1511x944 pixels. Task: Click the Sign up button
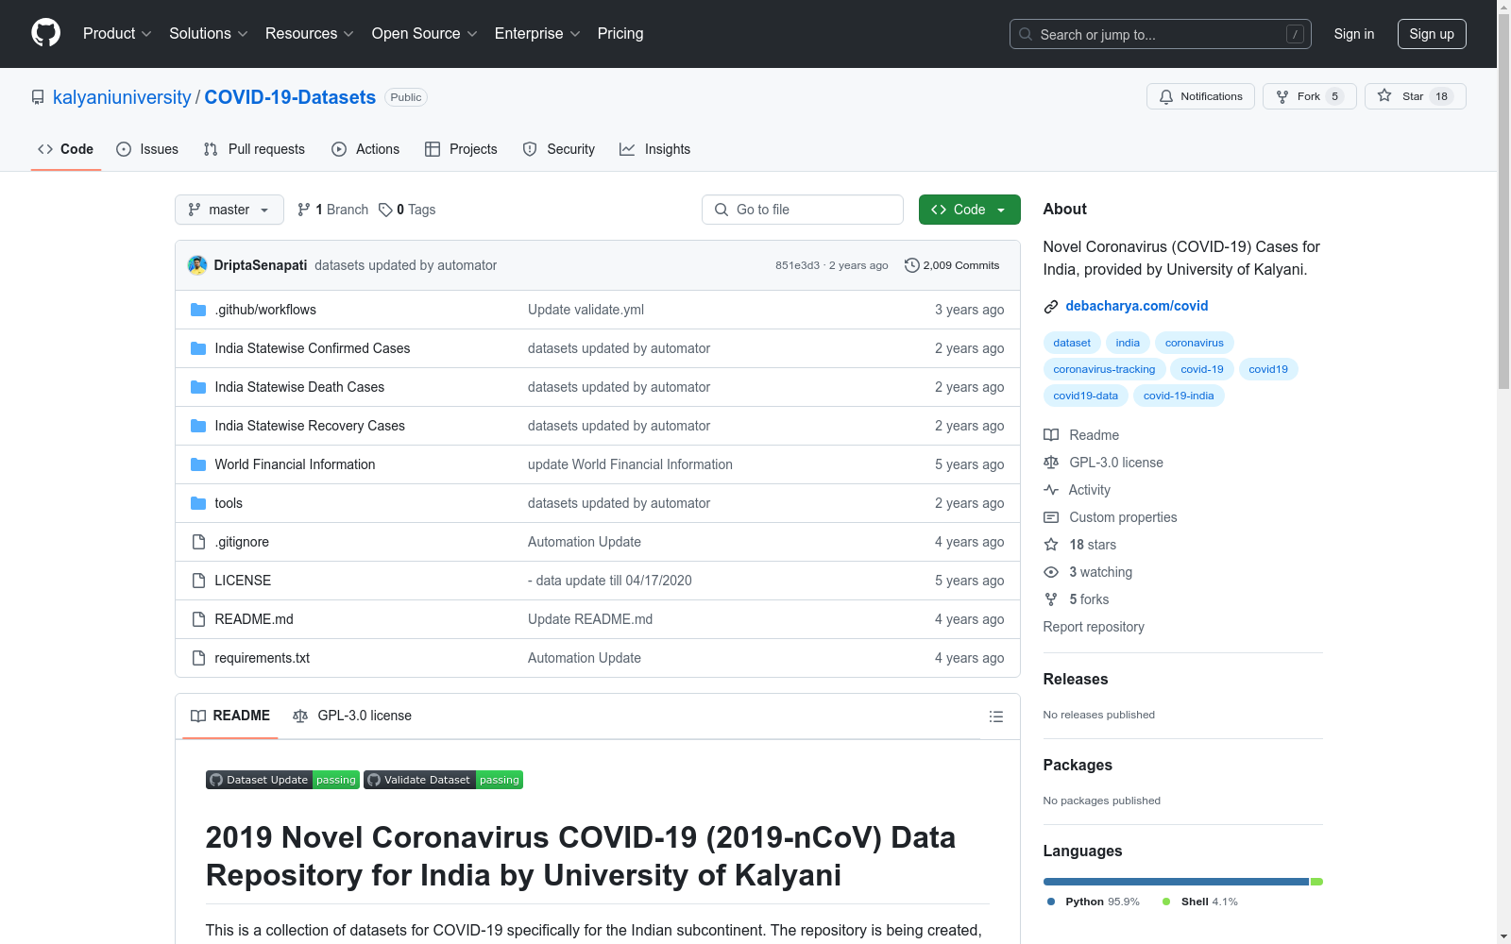[x=1432, y=34]
